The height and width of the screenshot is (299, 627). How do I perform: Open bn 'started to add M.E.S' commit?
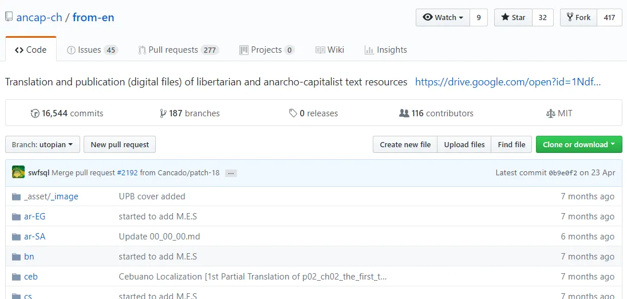point(158,256)
